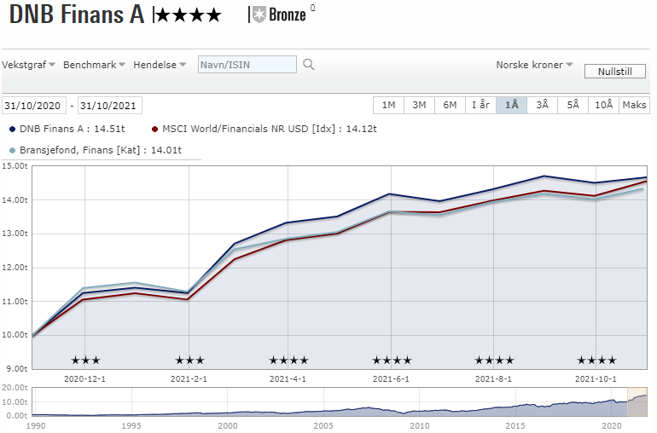Click the MSCI World/Financials NR USD legend label

[270, 129]
